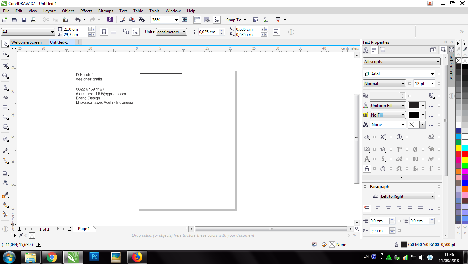Pick the yellow swatch in color palette
The height and width of the screenshot is (264, 468).
point(458,148)
